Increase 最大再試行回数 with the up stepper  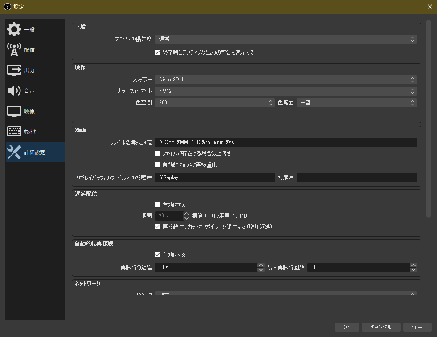tap(413, 265)
